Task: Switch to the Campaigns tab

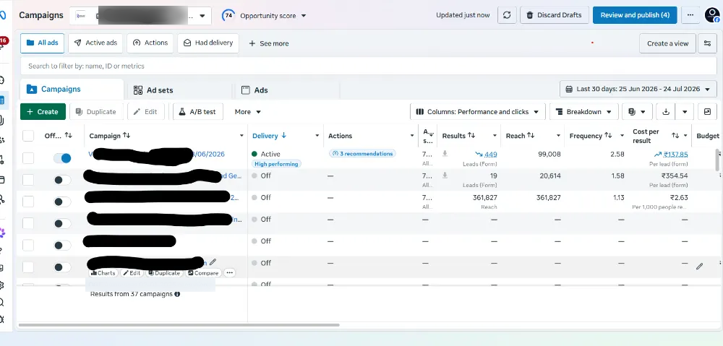Action: pos(72,89)
